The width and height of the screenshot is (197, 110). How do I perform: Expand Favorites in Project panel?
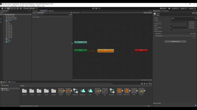click(x=1, y=86)
